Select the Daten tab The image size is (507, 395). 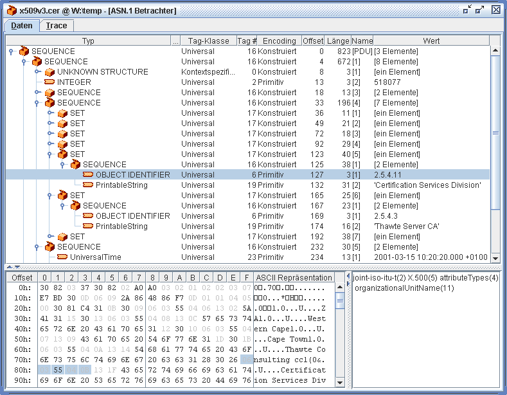click(x=22, y=26)
